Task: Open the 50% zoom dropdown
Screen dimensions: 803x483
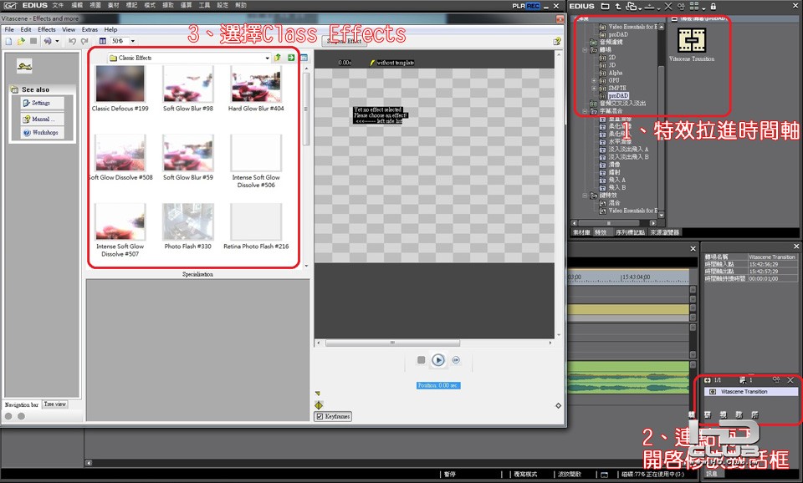Action: [133, 41]
